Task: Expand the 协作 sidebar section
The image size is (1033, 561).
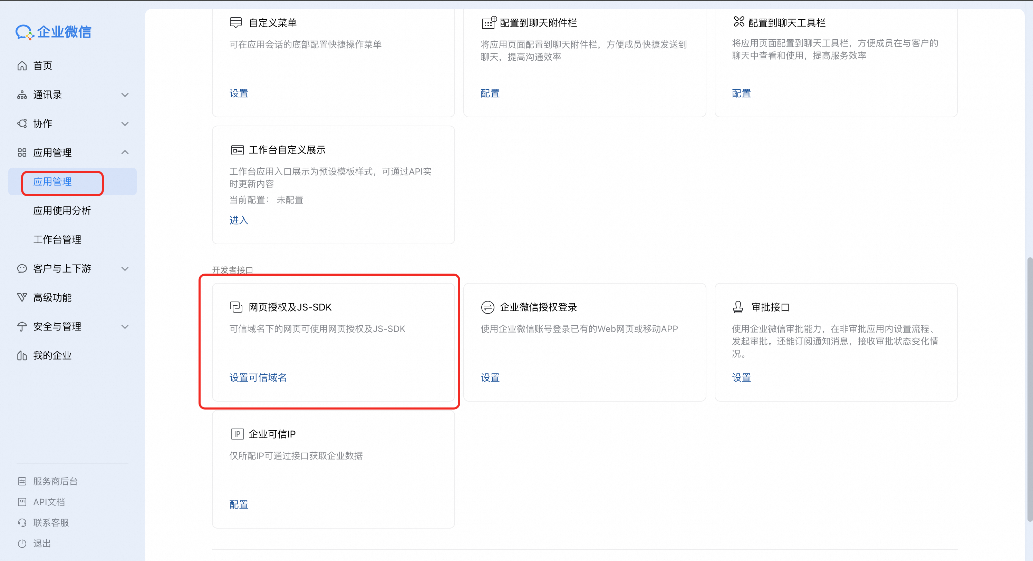Action: [125, 124]
